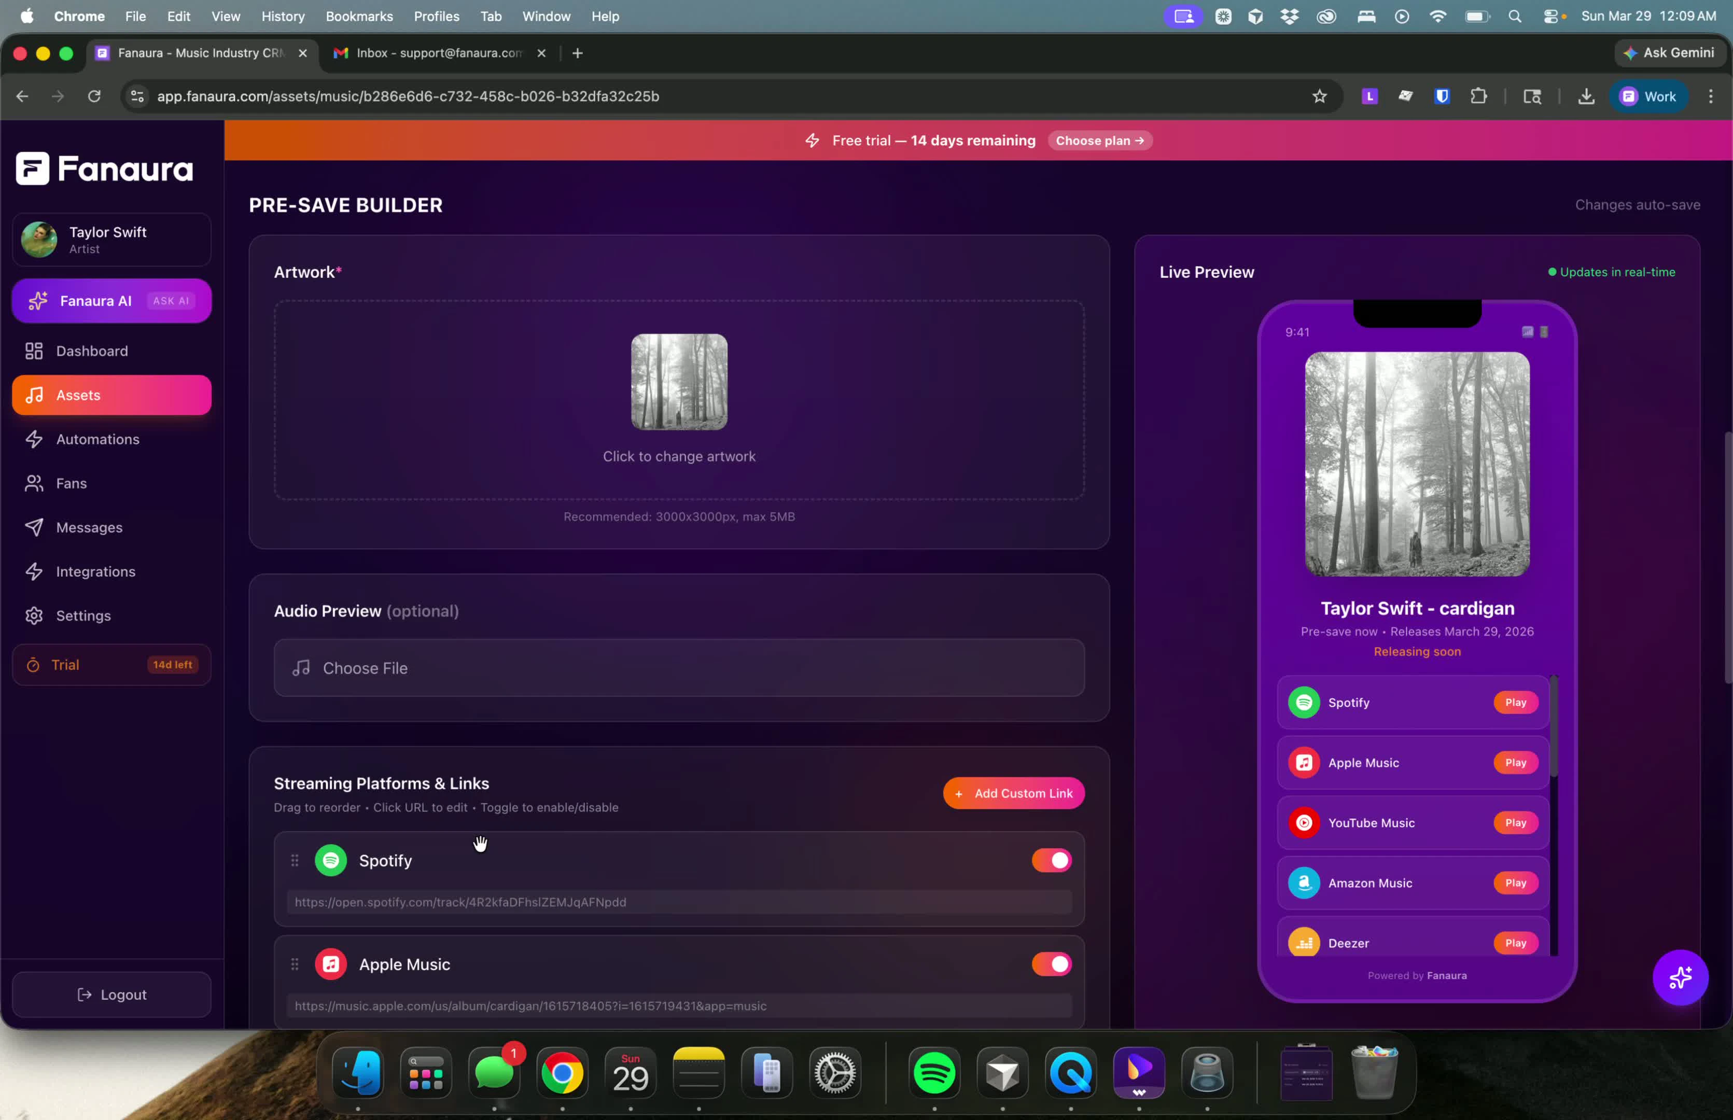Click the Logout button
1733x1120 pixels.
[x=111, y=994]
